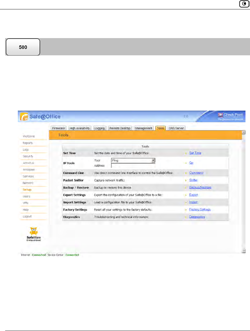Select the Tools tab
Image resolution: width=250 pixels, height=331 pixels.
(x=160, y=128)
